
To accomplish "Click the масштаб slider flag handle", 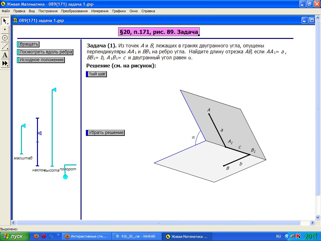I will coord(23,126).
